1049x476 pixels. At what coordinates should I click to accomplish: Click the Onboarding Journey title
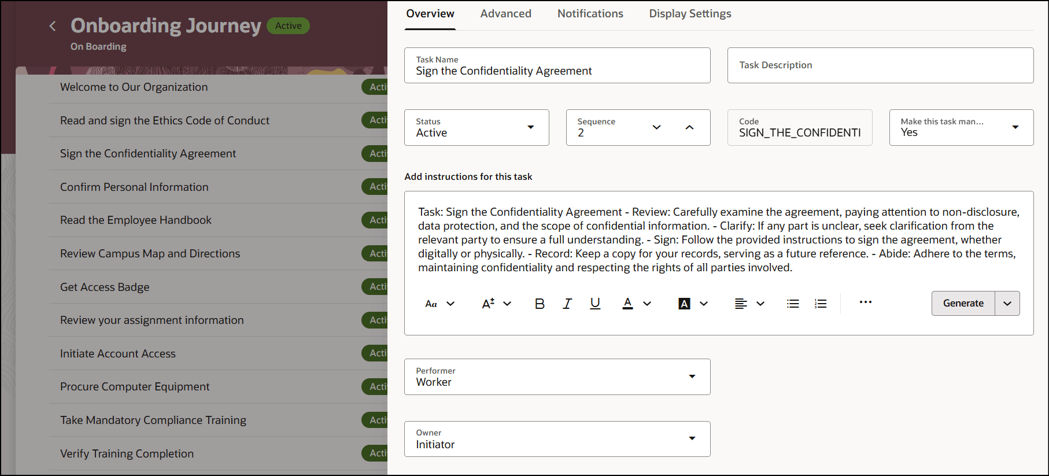point(166,25)
